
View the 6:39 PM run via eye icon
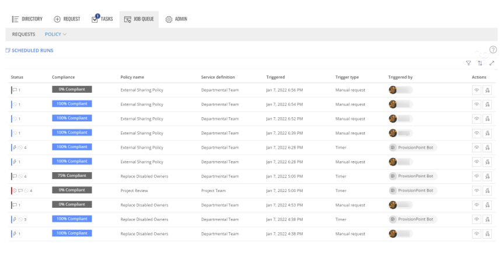[477, 133]
